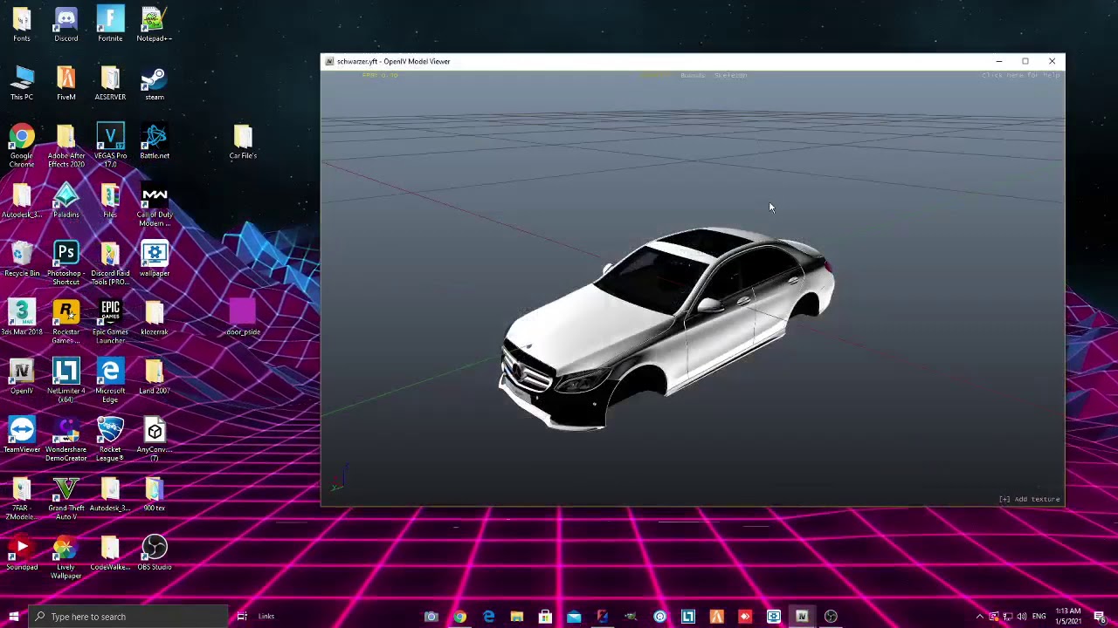Show hidden system tray icons

pos(979,617)
